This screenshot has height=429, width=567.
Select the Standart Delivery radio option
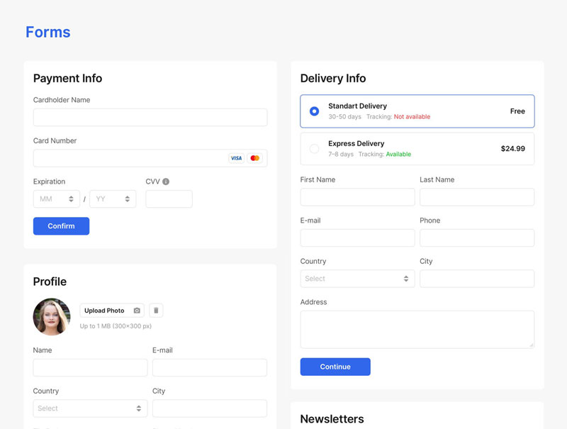(314, 111)
